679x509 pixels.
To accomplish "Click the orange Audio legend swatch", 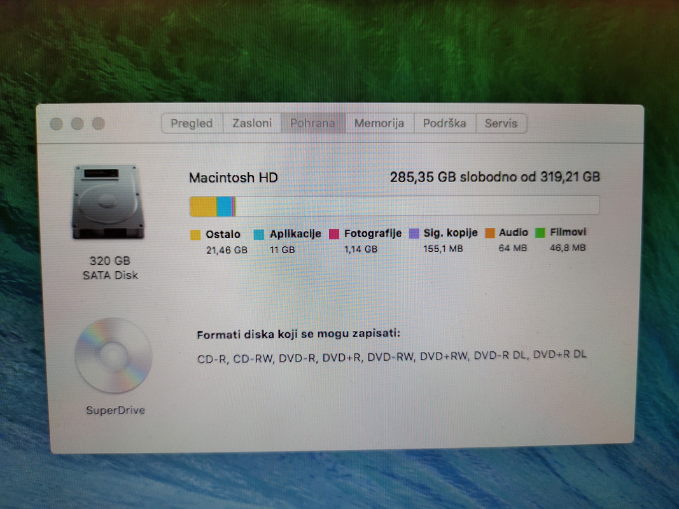I will tap(490, 233).
